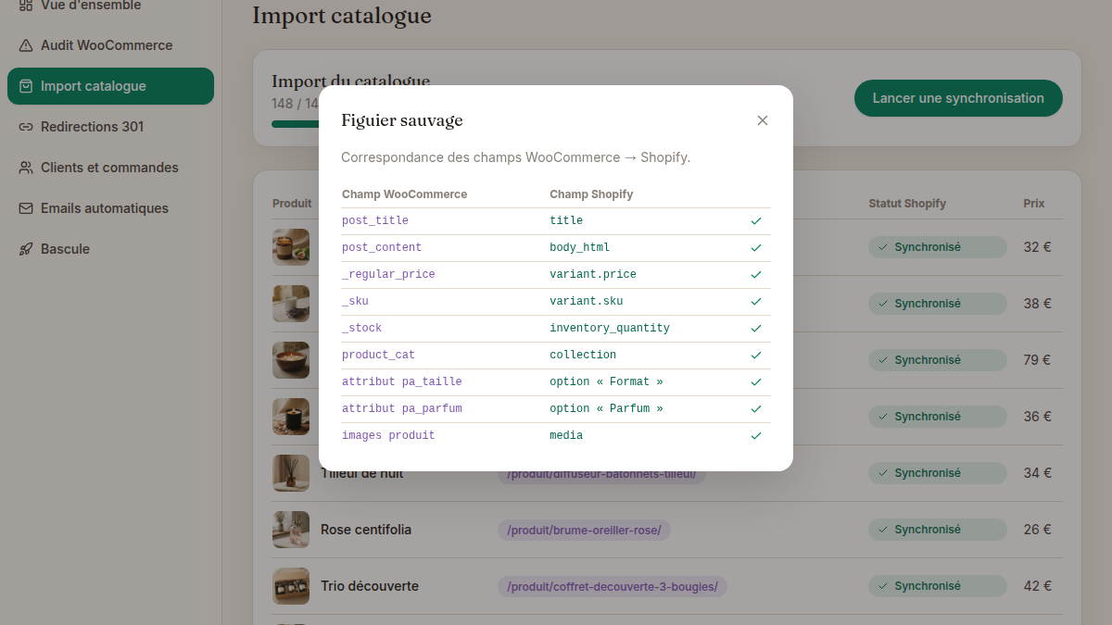Viewport: 1112px width, 625px height.
Task: Click the checkmark in the pa_parfum row
Action: coord(756,409)
